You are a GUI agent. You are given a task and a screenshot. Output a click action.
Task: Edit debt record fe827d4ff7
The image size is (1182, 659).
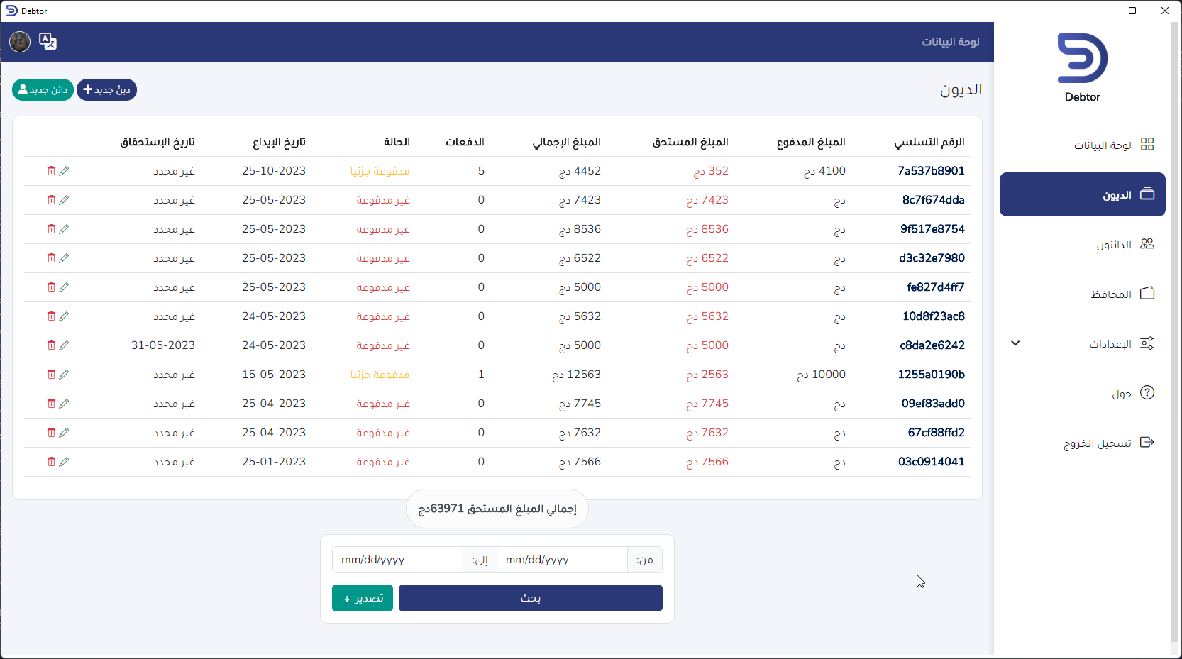point(64,287)
